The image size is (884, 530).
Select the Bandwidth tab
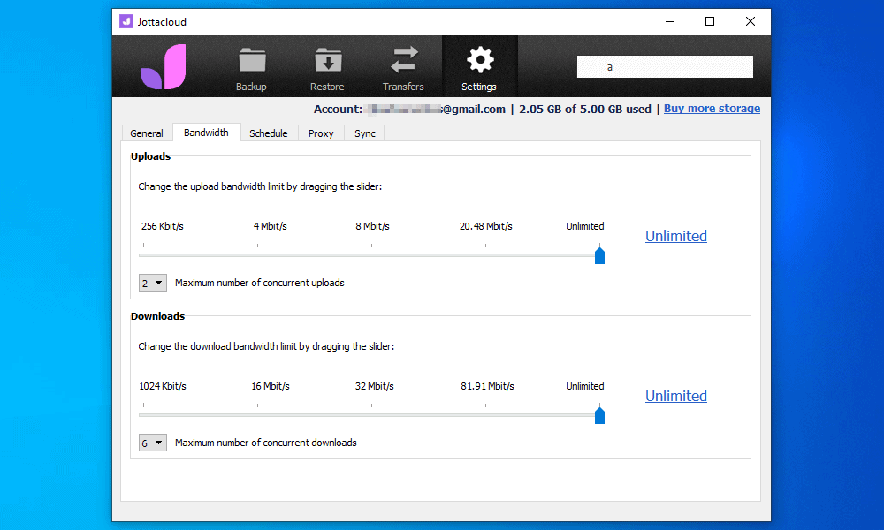coord(206,132)
